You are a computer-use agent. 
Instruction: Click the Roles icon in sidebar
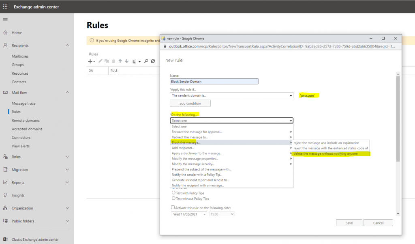coord(5,157)
